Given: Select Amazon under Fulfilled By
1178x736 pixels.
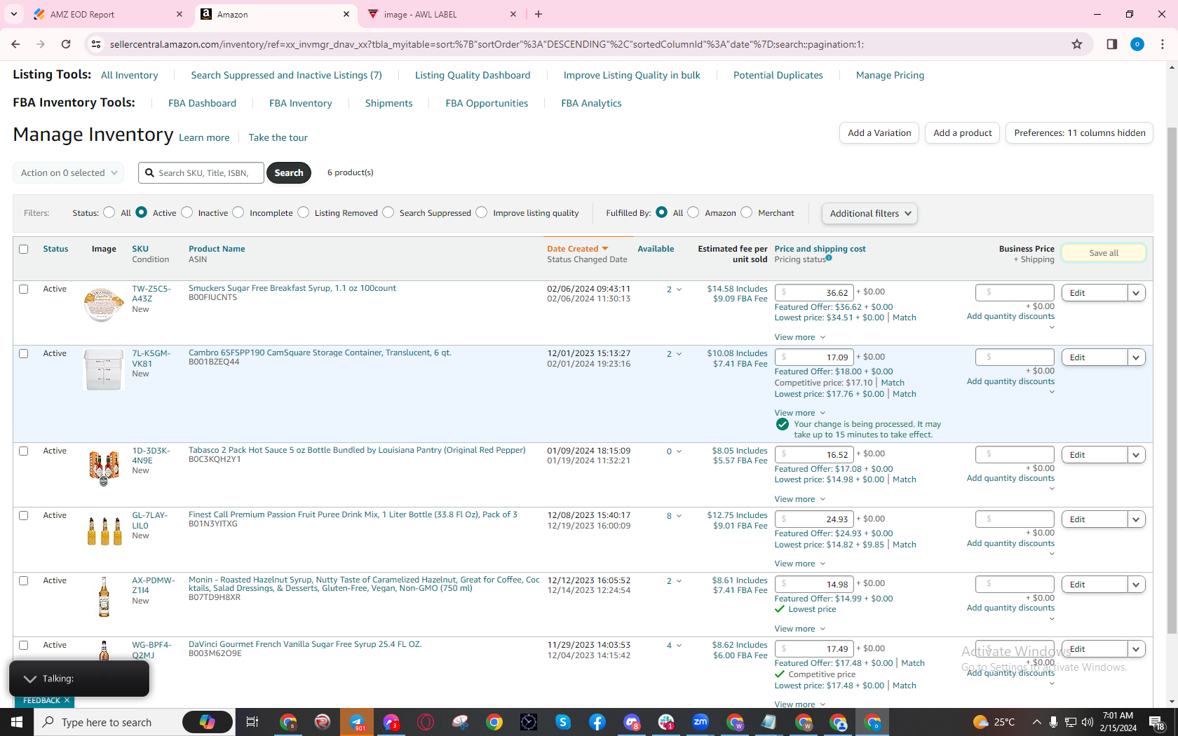Looking at the screenshot, I should tap(693, 212).
